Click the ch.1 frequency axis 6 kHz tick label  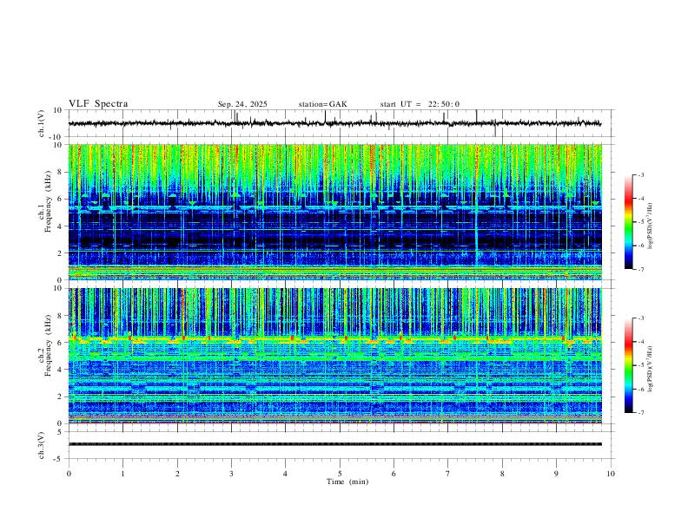tap(61, 199)
